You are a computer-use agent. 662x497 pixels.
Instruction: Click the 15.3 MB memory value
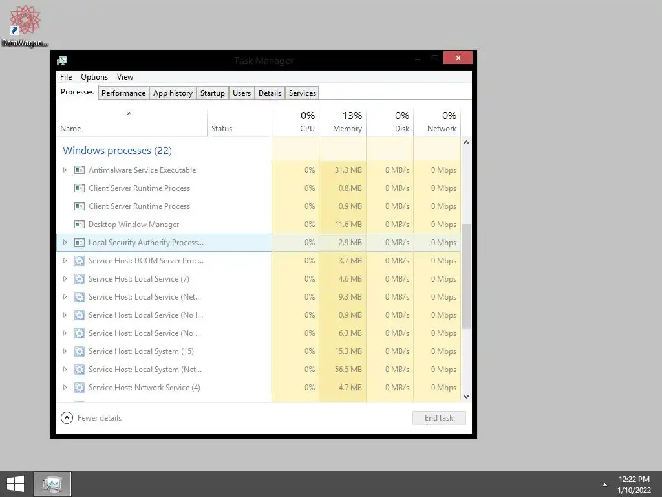click(x=348, y=351)
